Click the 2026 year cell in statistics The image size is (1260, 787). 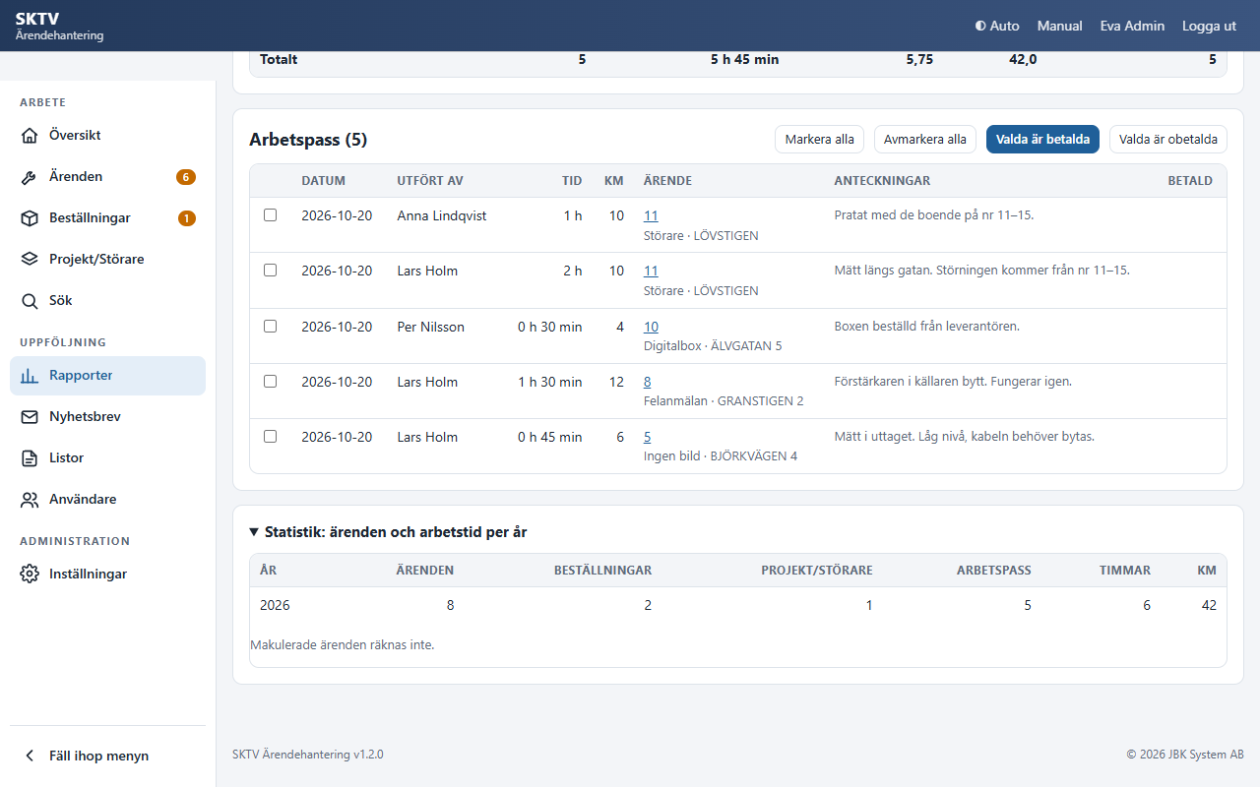coord(275,605)
